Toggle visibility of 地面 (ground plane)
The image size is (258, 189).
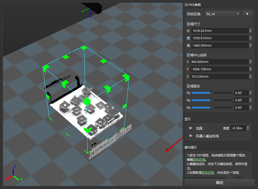tap(190, 128)
